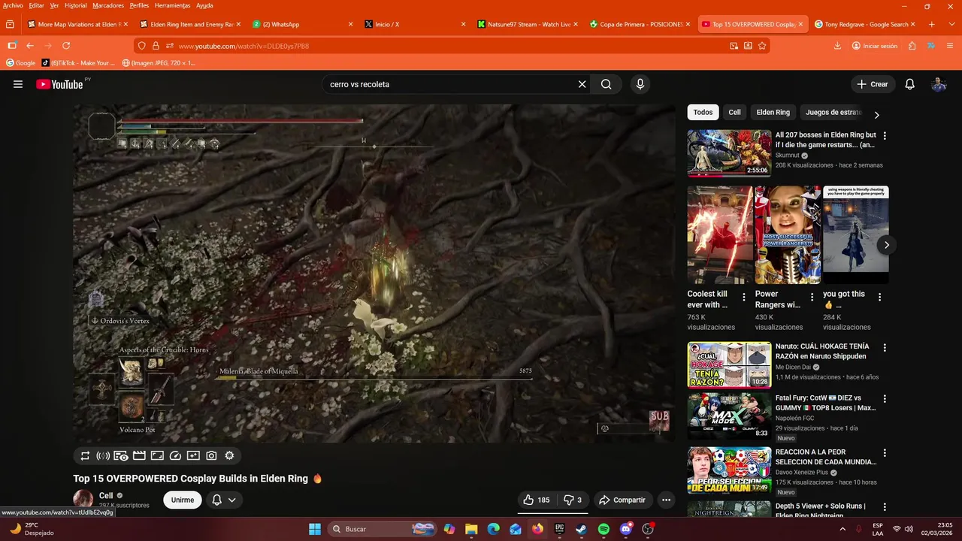This screenshot has height=541, width=962.
Task: Like the video with thumbs up 185
Action: click(537, 500)
